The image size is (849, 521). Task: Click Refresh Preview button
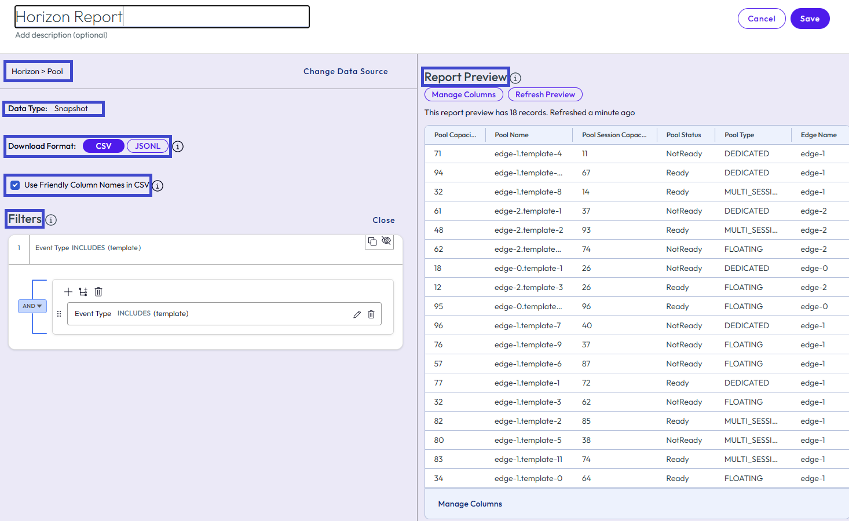pos(545,94)
